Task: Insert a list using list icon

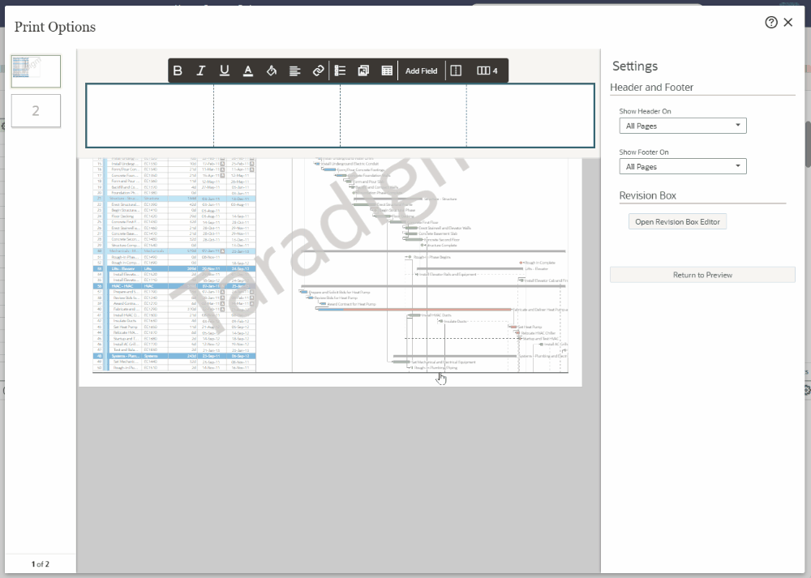Action: (341, 71)
